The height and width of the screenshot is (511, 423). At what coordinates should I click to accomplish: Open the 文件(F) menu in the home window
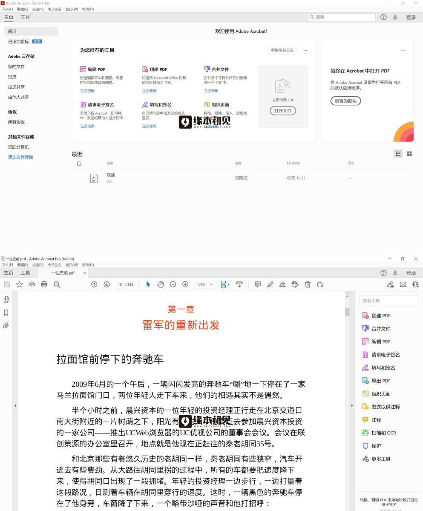pos(8,9)
